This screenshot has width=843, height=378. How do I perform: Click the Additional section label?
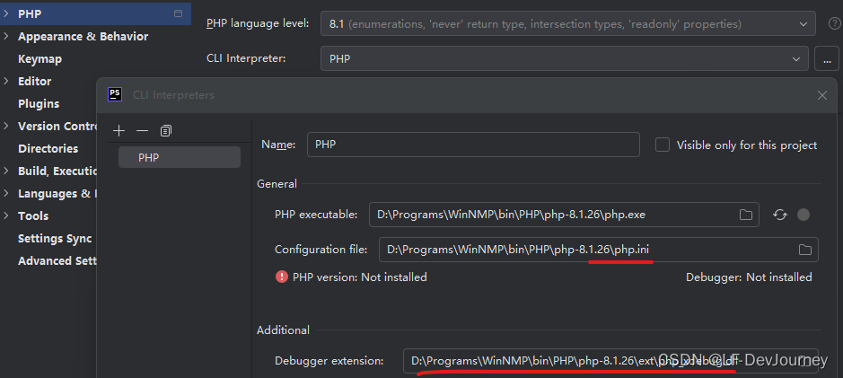coord(284,330)
